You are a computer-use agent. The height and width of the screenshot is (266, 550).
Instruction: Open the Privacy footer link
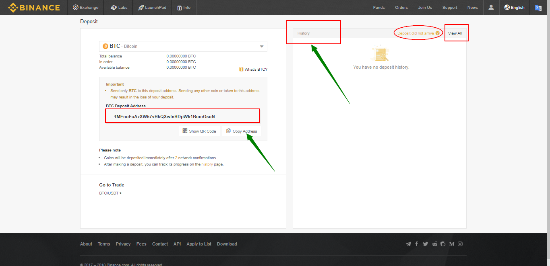pyautogui.click(x=123, y=244)
